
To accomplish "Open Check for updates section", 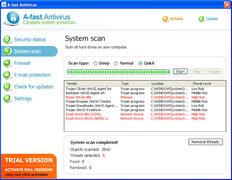I will (x=34, y=87).
